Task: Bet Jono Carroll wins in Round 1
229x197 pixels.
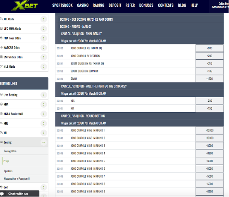Action: pyautogui.click(x=210, y=130)
